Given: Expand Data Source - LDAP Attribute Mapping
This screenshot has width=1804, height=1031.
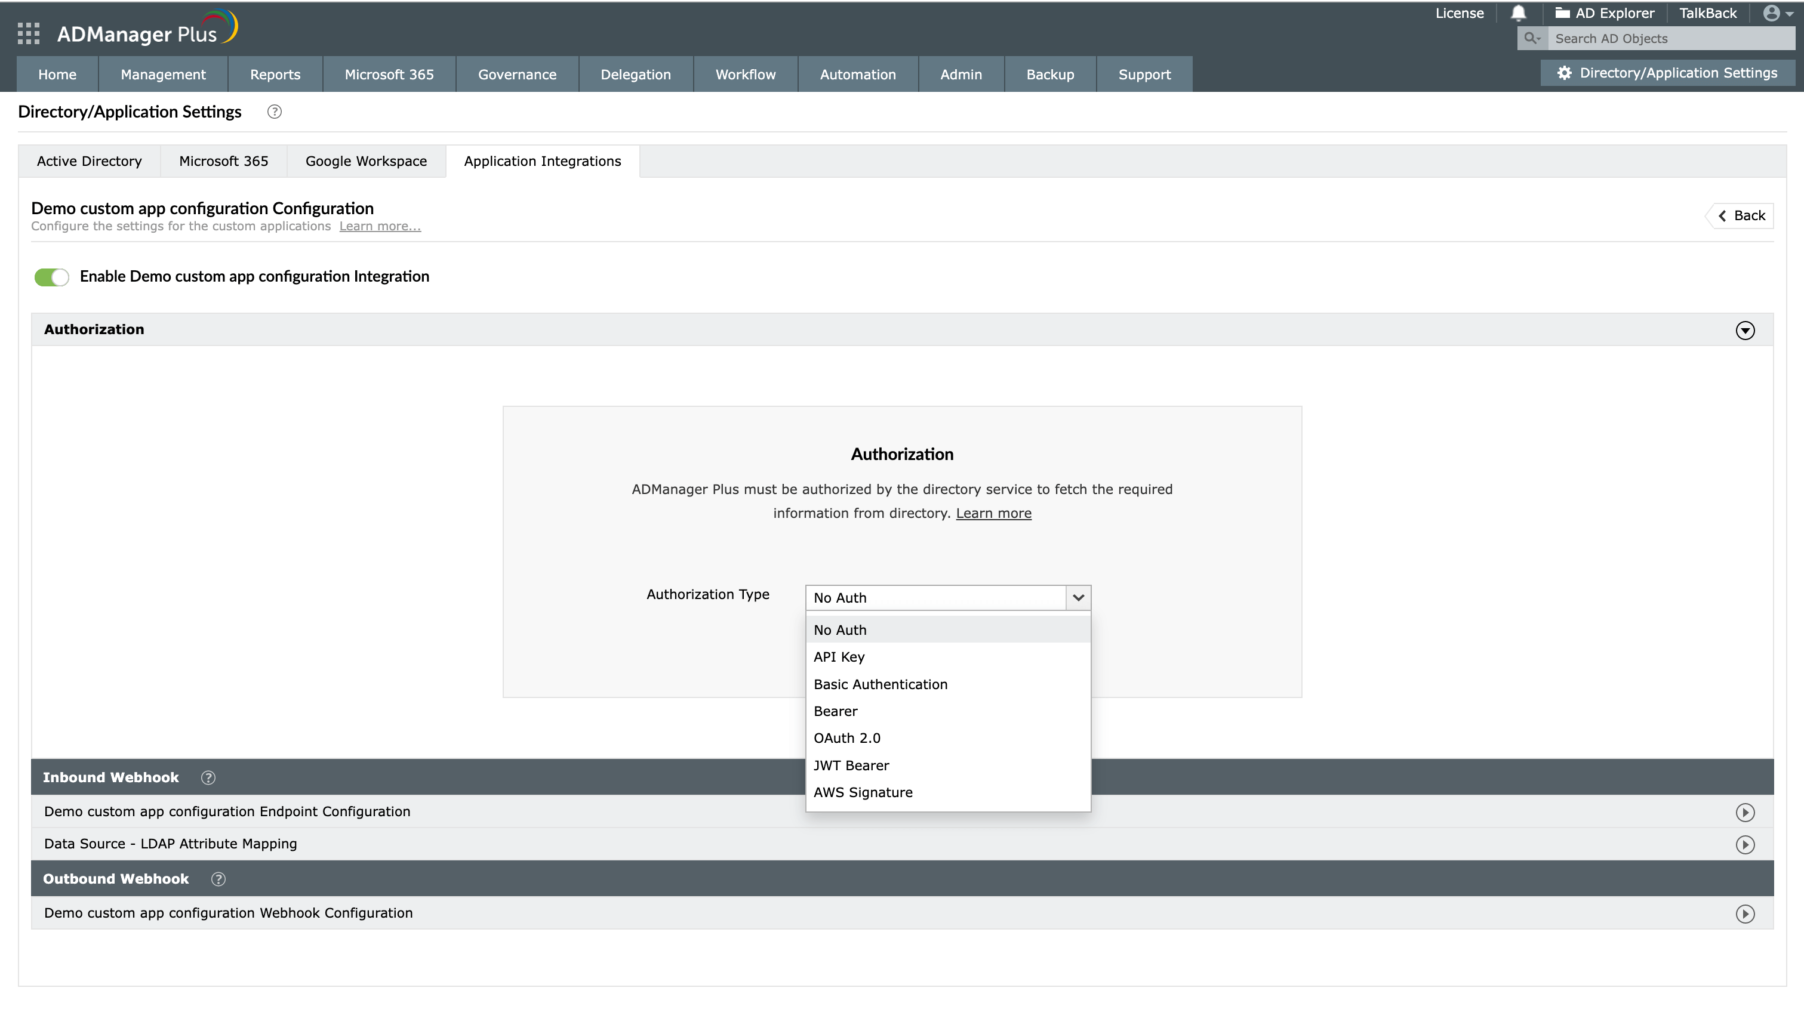Looking at the screenshot, I should pyautogui.click(x=1745, y=844).
